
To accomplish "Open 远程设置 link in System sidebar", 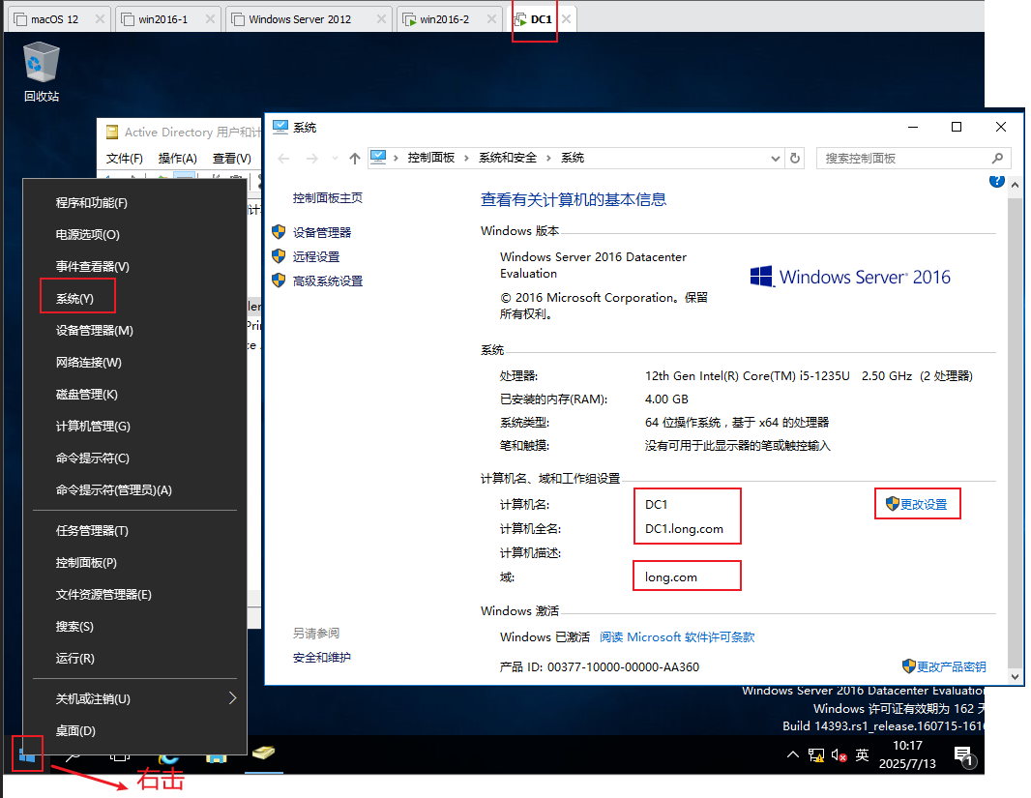I will point(316,256).
